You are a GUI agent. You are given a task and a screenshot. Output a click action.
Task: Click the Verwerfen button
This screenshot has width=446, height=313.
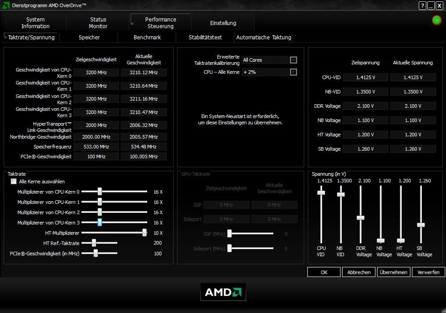[x=429, y=272]
